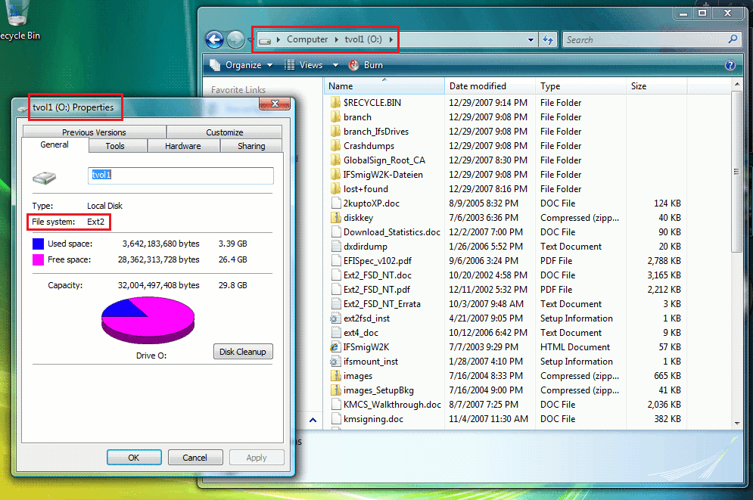Click the search magnifier icon
This screenshot has width=753, height=500.
[733, 39]
